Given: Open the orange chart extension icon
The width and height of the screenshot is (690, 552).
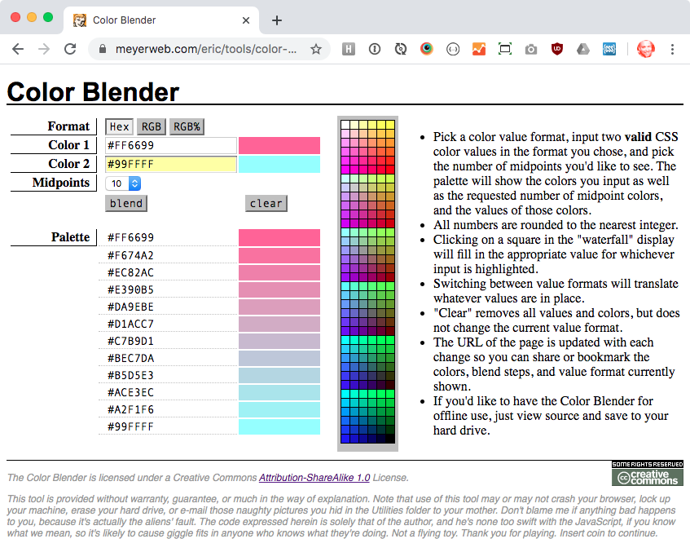Looking at the screenshot, I should [479, 49].
